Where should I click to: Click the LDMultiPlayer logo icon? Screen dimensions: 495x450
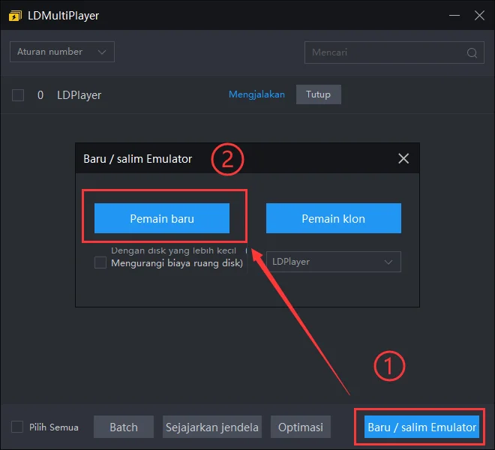(15, 16)
